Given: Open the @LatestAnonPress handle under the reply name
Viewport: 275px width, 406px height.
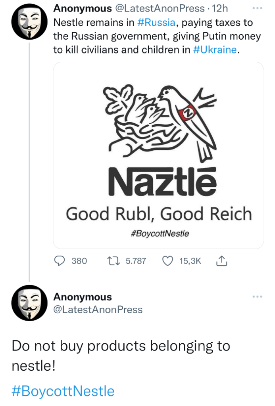Looking at the screenshot, I should click(98, 310).
